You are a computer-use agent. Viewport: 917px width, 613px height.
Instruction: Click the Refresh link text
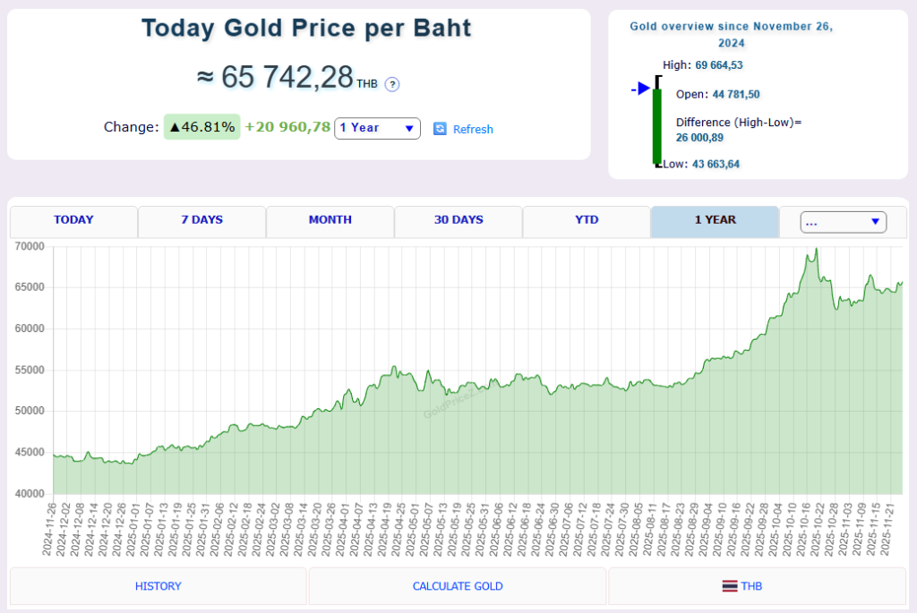pyautogui.click(x=473, y=129)
